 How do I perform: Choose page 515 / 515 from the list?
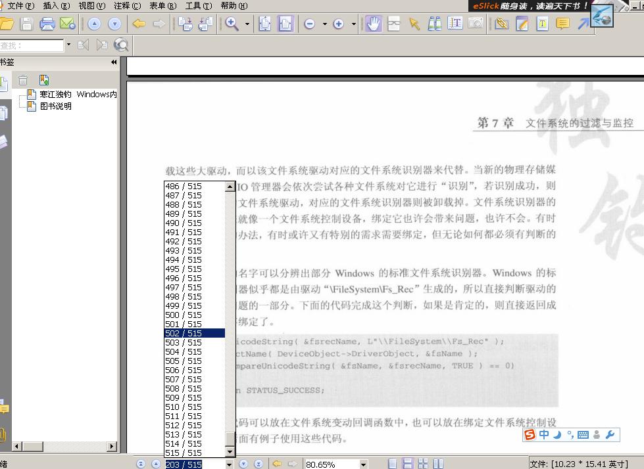(195, 453)
